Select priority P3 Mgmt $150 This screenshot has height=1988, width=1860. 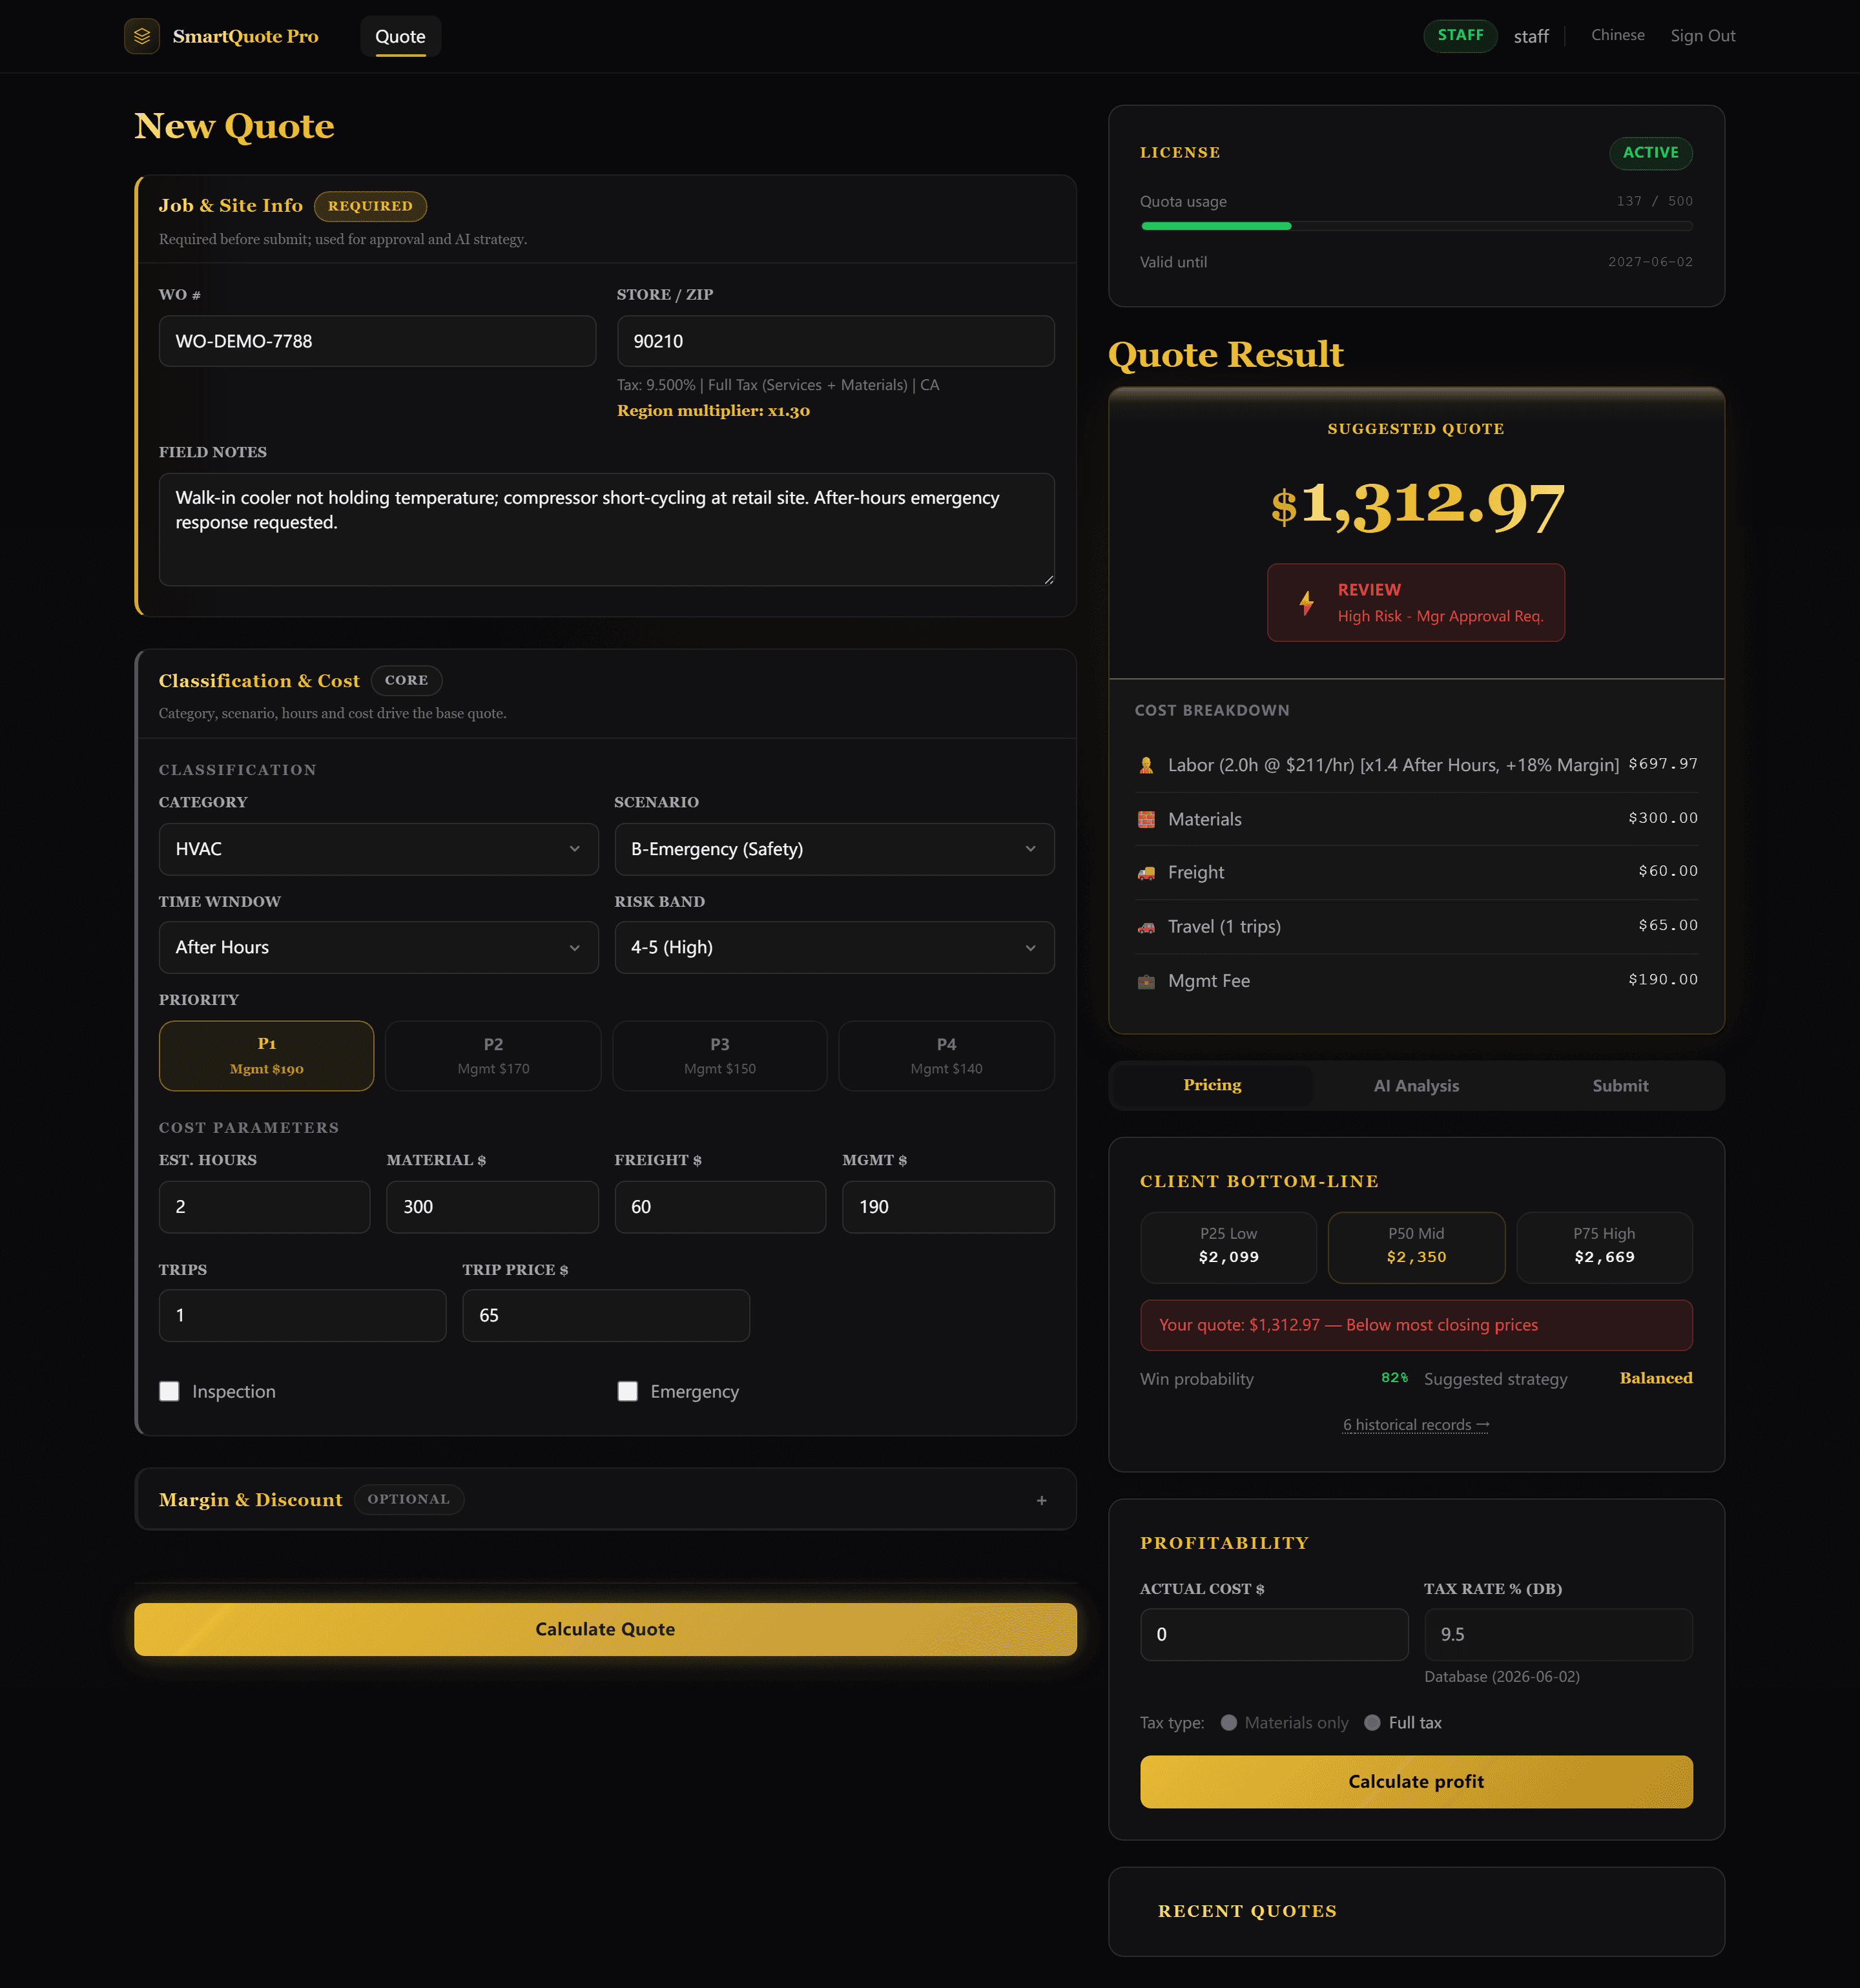coord(720,1055)
